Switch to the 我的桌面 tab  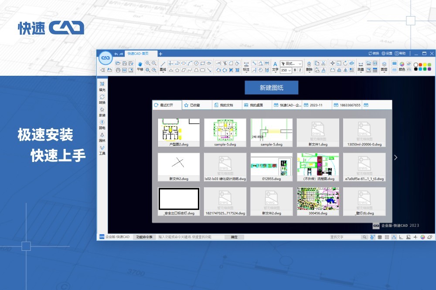click(256, 105)
